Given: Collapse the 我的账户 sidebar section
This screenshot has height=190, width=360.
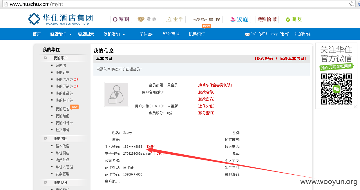Looking at the screenshot, I should [46, 58].
